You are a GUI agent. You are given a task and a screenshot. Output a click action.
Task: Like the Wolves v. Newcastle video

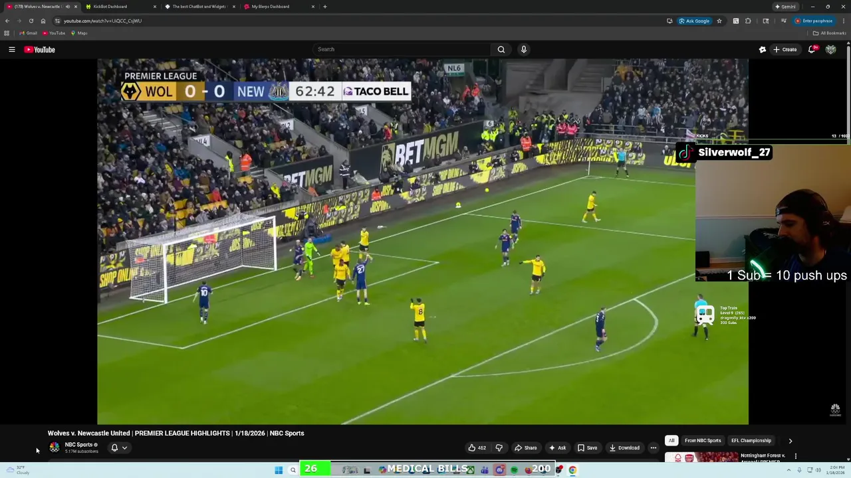[477, 447]
